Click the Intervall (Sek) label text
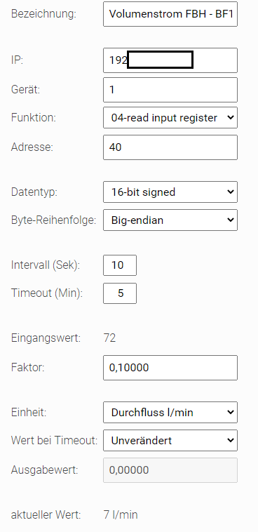258x532 pixels. pyautogui.click(x=46, y=265)
